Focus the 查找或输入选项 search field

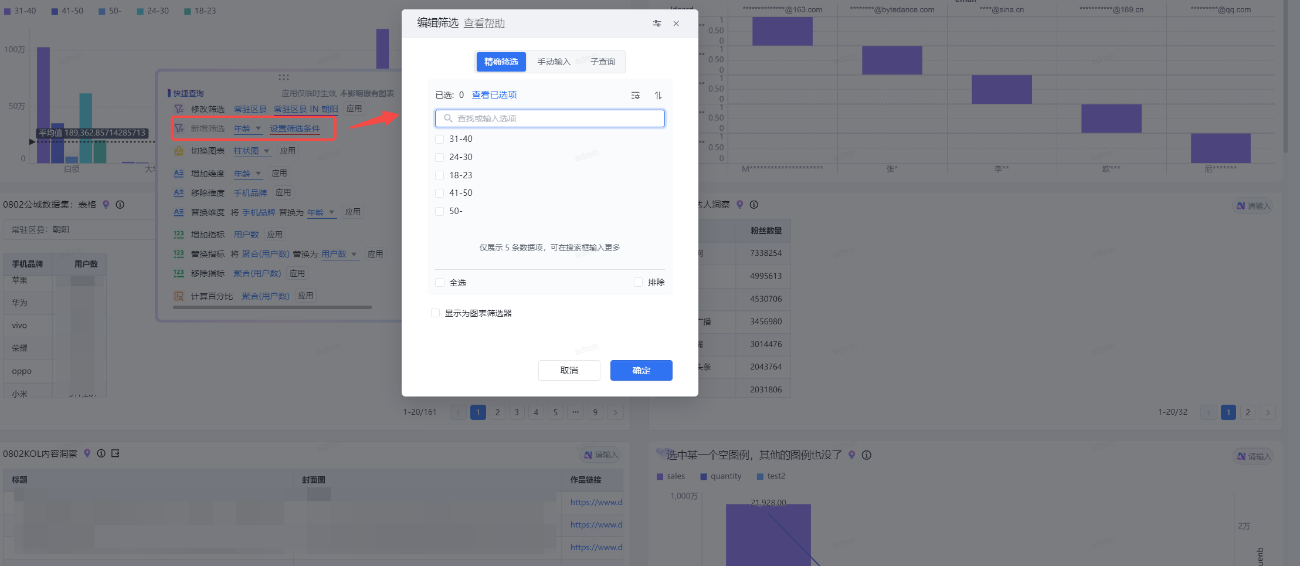[550, 118]
